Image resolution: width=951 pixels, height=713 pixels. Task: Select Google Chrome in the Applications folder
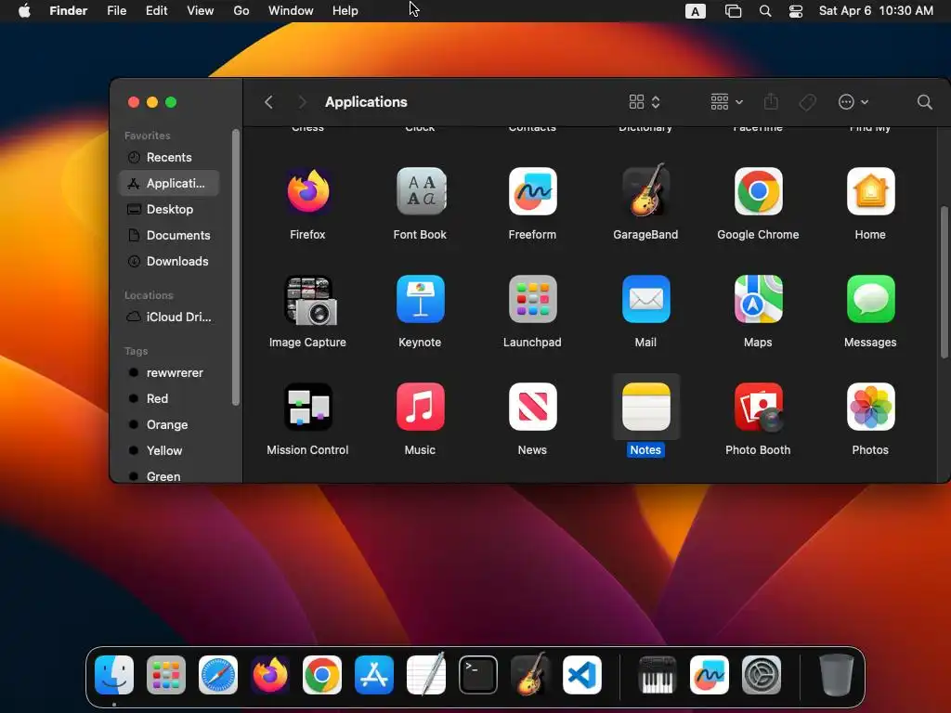[x=758, y=191]
